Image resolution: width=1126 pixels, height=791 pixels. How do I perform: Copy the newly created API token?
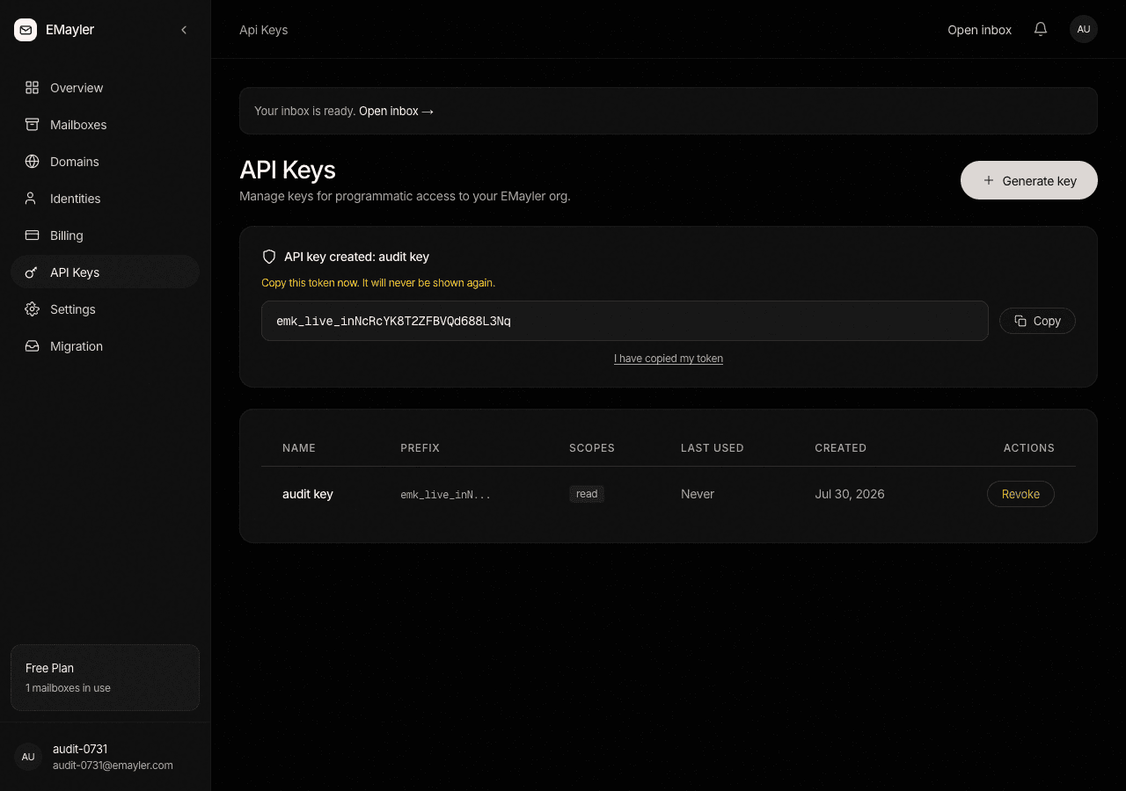click(1037, 321)
